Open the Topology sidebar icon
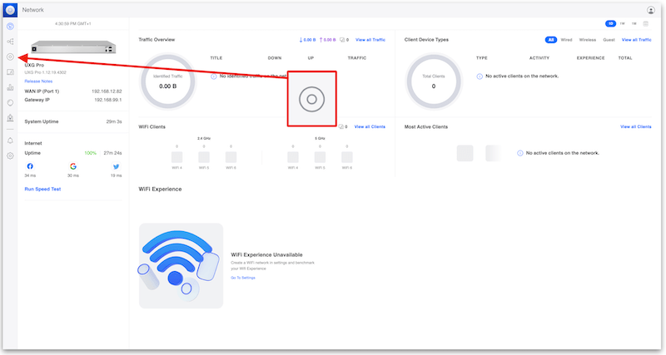666x355 pixels. pyautogui.click(x=10, y=42)
